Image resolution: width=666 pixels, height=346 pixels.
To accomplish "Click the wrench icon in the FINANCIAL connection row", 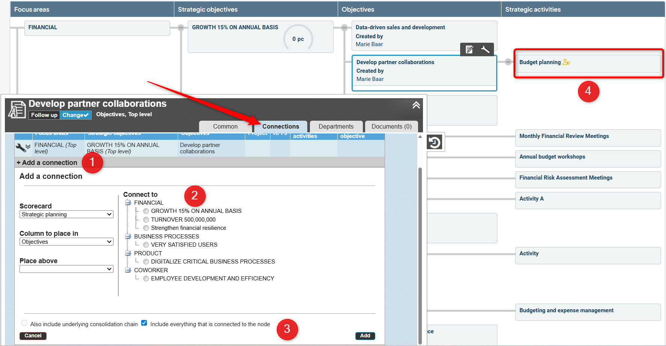I will pyautogui.click(x=21, y=148).
